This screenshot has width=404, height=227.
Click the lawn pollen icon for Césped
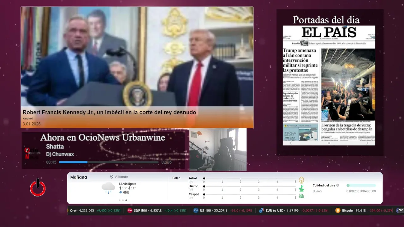[x=301, y=196]
